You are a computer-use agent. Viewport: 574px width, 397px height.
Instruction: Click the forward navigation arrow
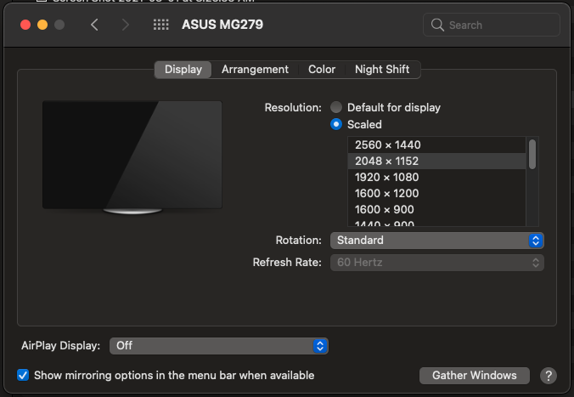tap(126, 25)
